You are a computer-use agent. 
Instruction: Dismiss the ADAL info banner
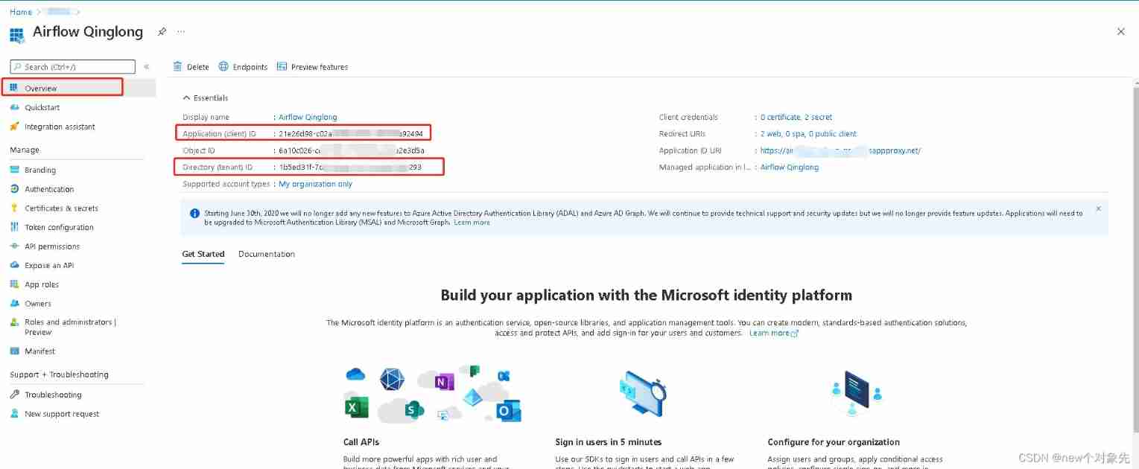tap(1098, 209)
